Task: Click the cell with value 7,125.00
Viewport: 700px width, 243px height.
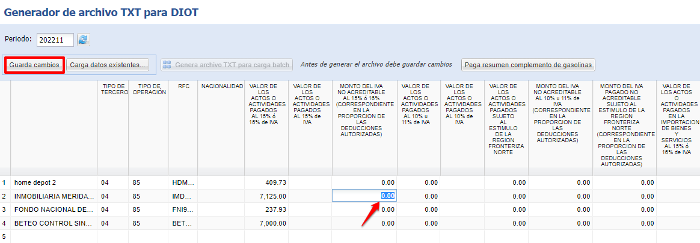Action: click(x=266, y=196)
